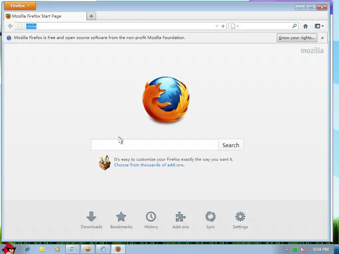Switch to the Recycle Bin taskbar window
The height and width of the screenshot is (254, 339).
click(x=73, y=249)
